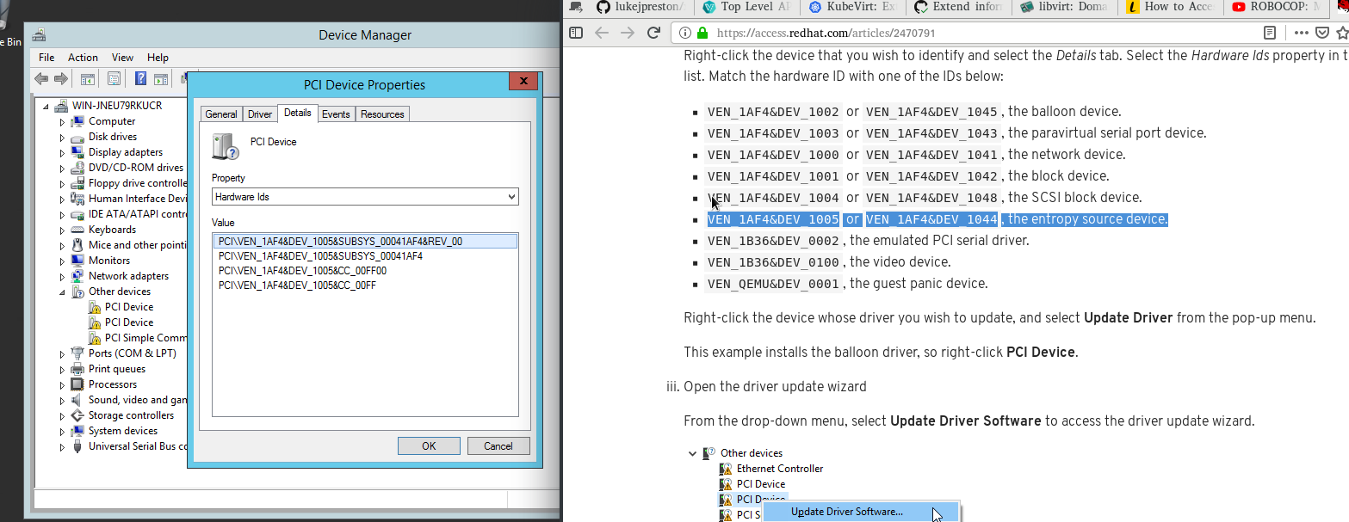
Task: Open the Action menu
Action: [83, 58]
